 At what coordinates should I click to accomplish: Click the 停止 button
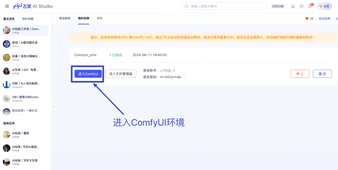click(x=300, y=74)
